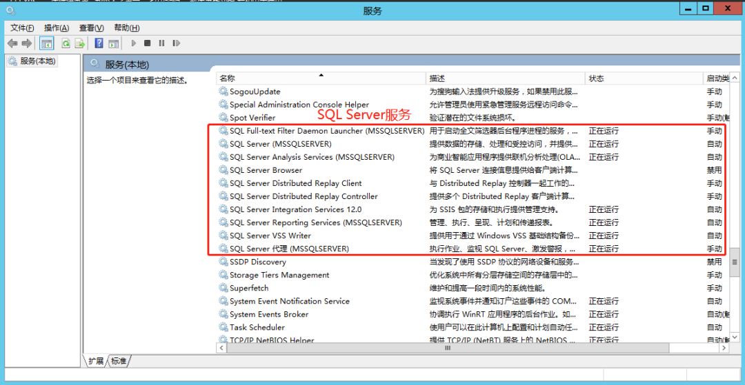The width and height of the screenshot is (745, 385).
Task: Click the Back arrow toolbar icon
Action: (12, 43)
